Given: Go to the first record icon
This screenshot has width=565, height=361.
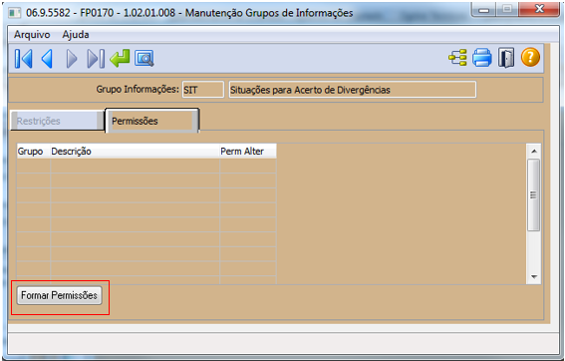Looking at the screenshot, I should (24, 58).
